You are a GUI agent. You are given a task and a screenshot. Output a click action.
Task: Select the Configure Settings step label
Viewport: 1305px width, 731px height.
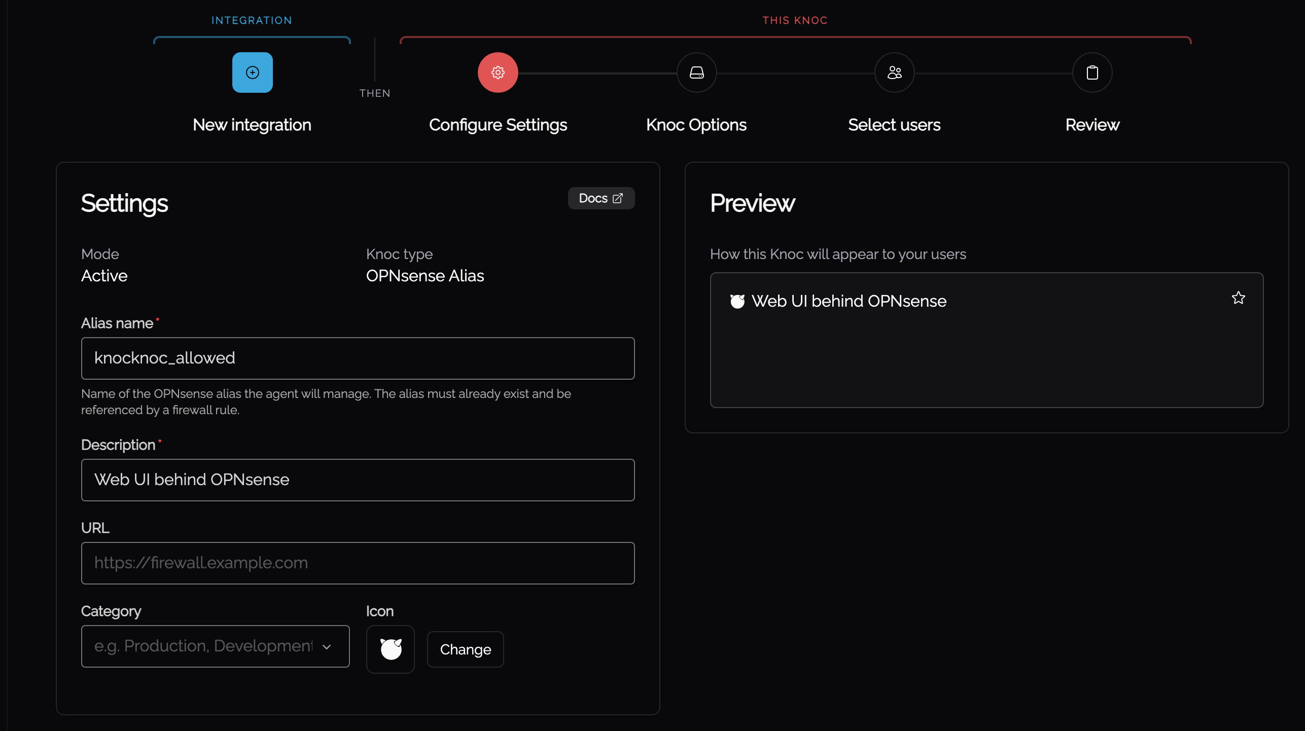point(498,125)
